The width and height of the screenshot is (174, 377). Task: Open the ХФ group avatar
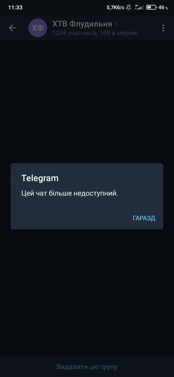[38, 28]
